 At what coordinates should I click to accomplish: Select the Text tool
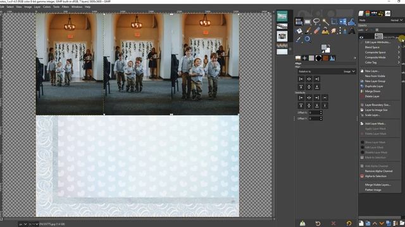(352, 31)
